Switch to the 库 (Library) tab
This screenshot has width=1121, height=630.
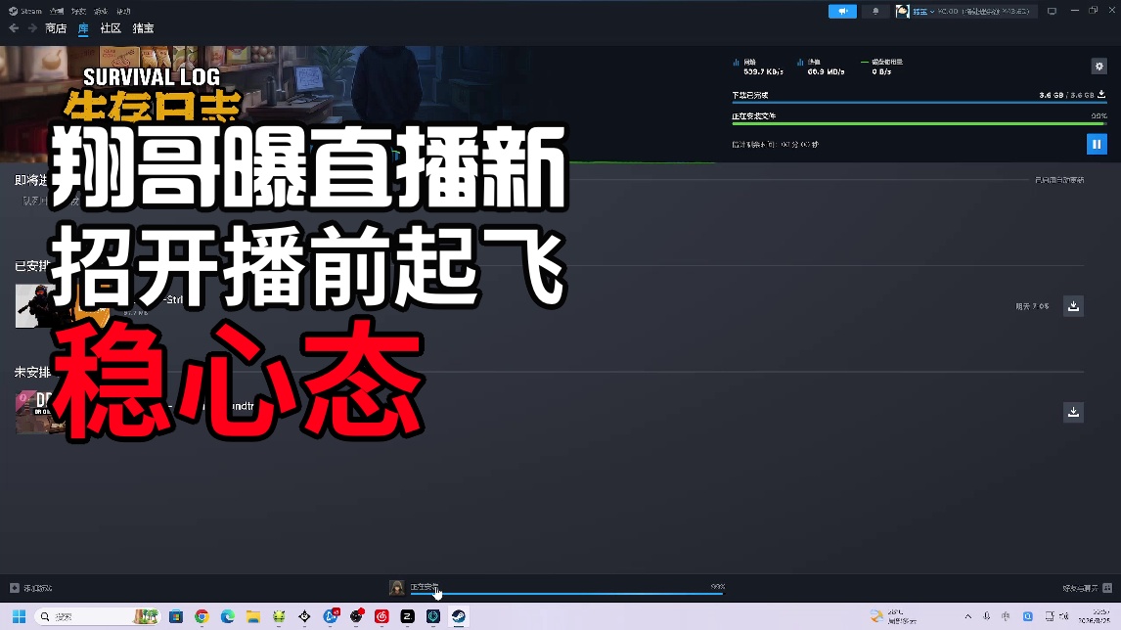click(x=83, y=28)
